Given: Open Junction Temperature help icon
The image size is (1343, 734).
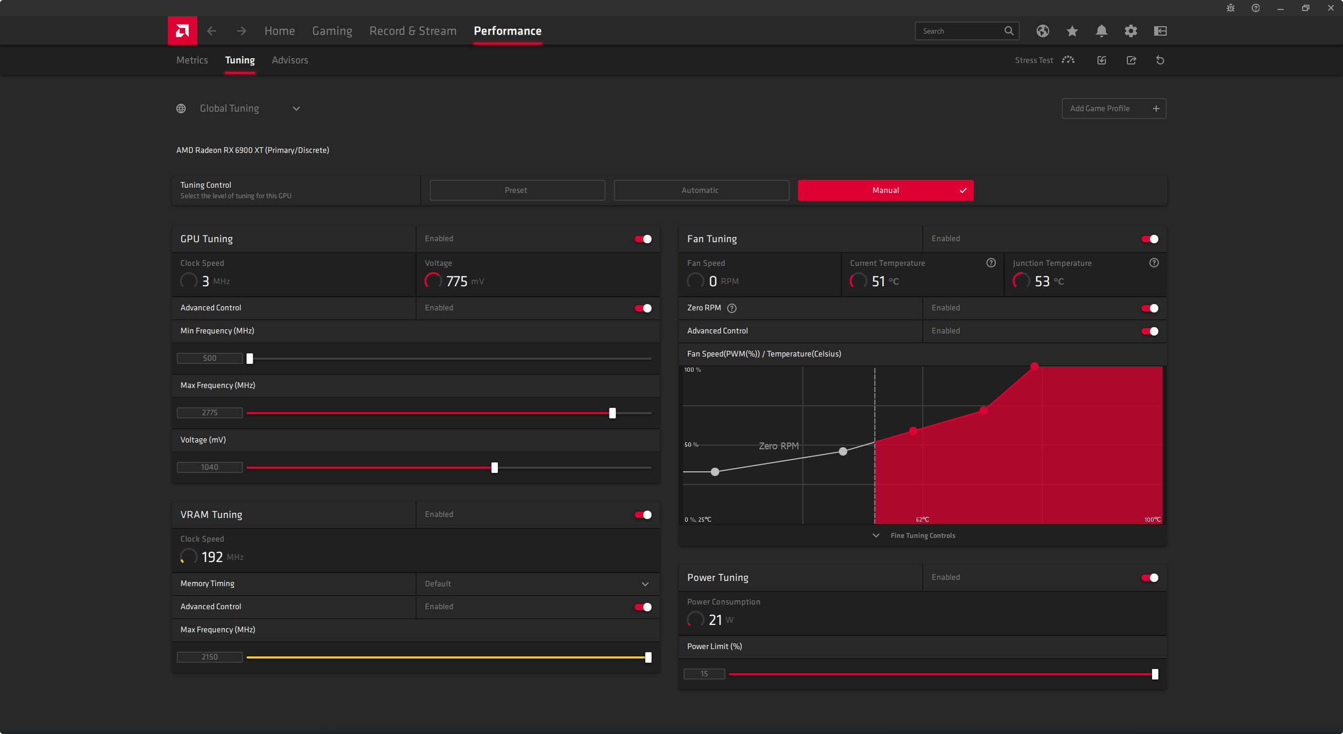Looking at the screenshot, I should pos(1154,263).
